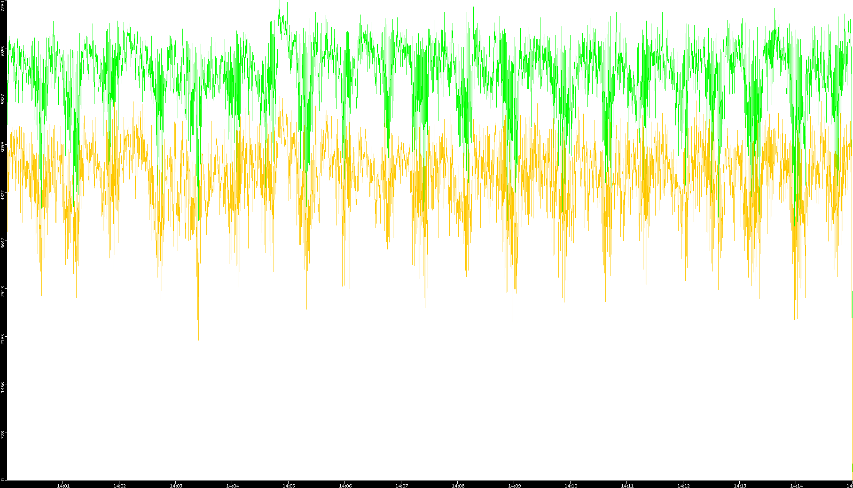Select the 14:10 time axis label
The image size is (853, 488).
click(x=571, y=486)
